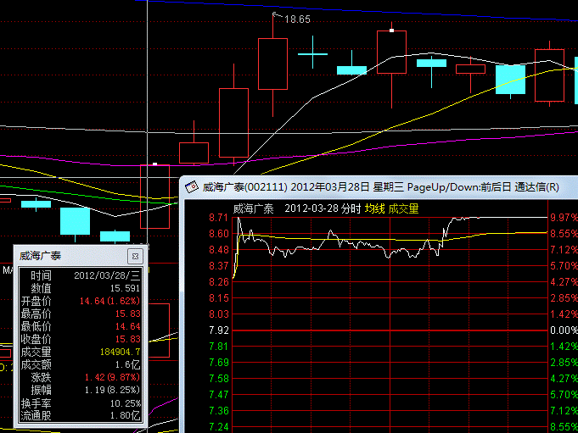This screenshot has height=433, width=578.
Task: Click the 0.00% percent axis label
Action: coord(564,330)
